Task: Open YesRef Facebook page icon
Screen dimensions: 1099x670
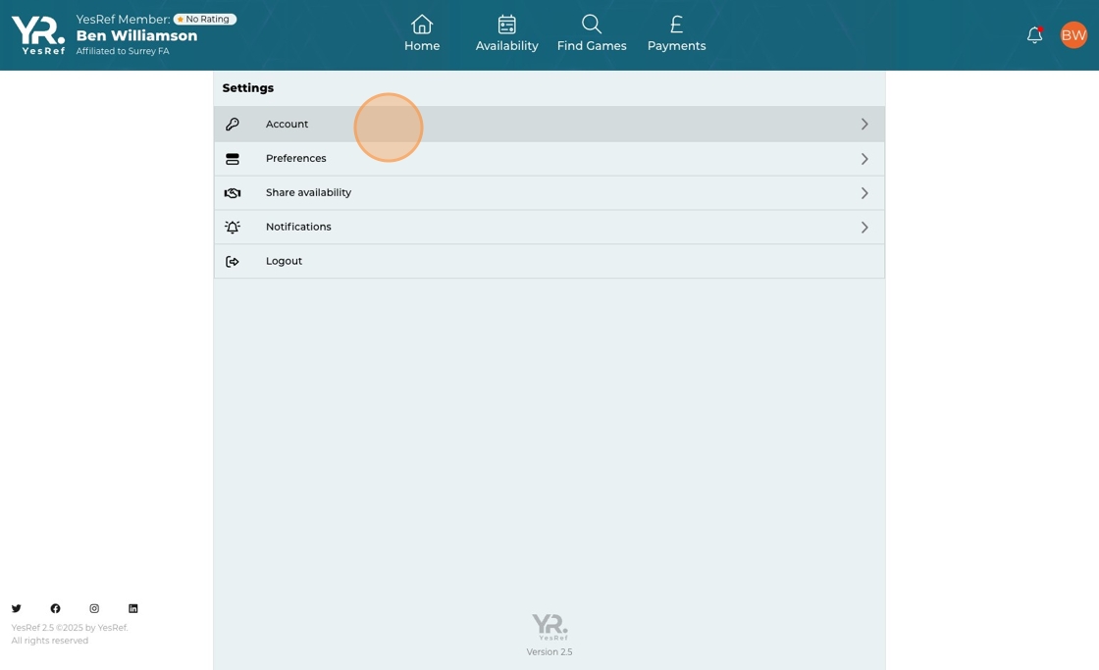Action: (55, 608)
